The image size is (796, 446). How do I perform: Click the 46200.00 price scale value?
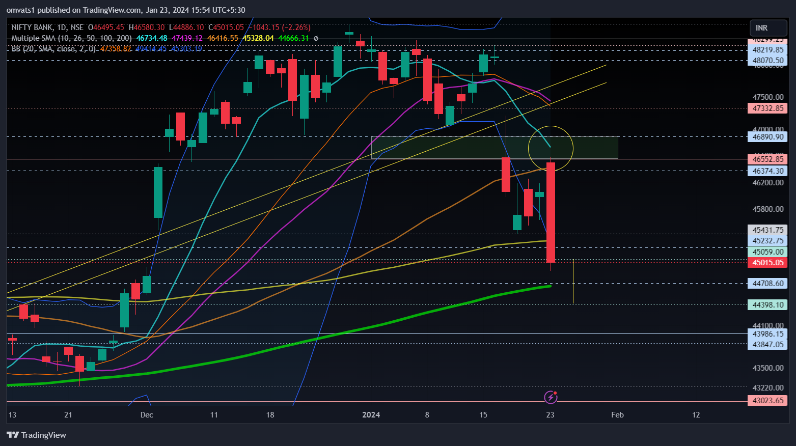point(768,182)
